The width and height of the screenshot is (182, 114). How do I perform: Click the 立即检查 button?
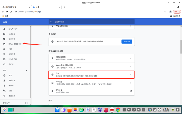coord(127,42)
